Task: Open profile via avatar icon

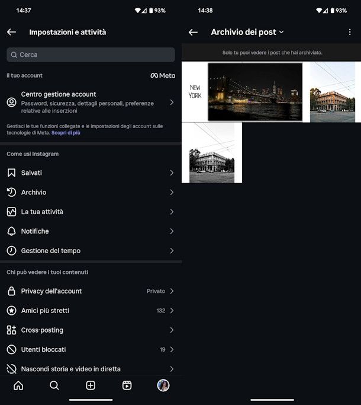Action: click(x=163, y=385)
